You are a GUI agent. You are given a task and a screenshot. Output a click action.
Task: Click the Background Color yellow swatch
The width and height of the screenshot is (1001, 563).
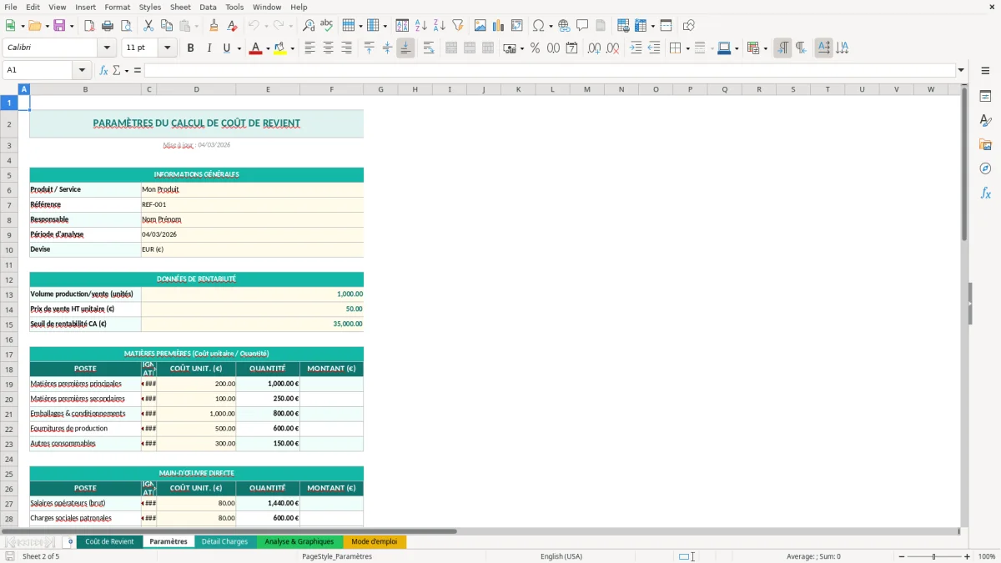(280, 48)
